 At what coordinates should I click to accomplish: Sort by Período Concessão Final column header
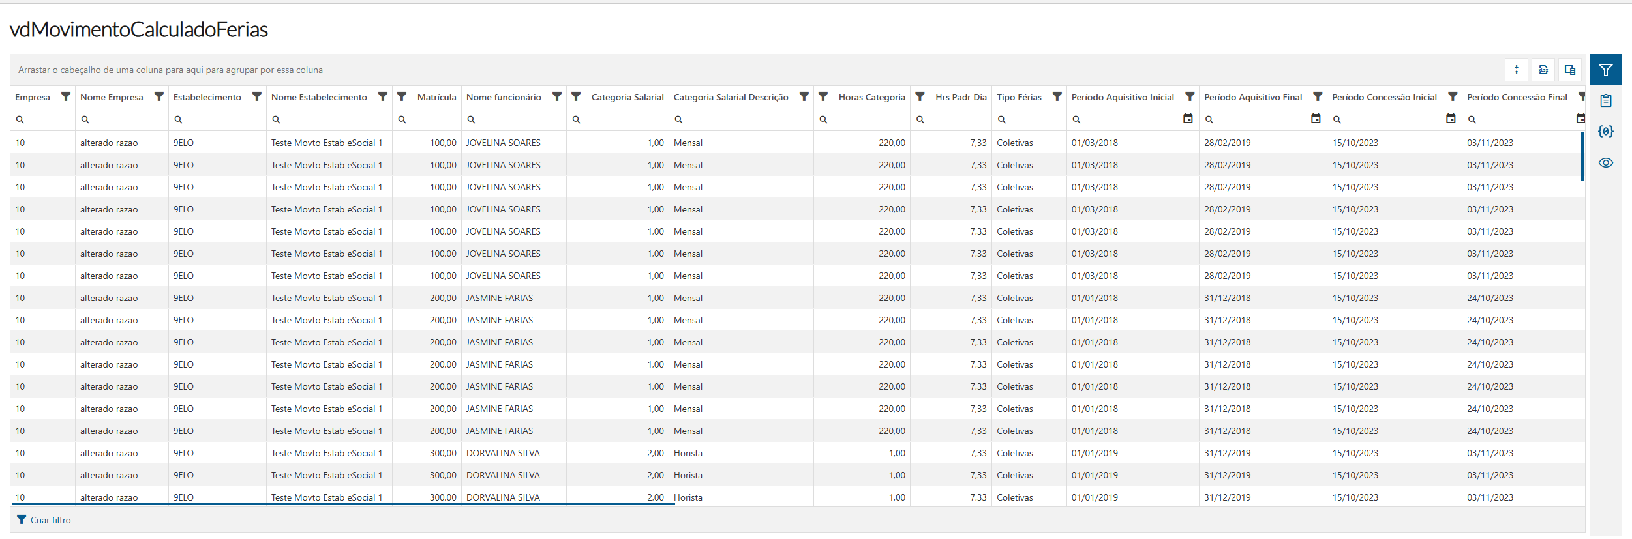1517,97
